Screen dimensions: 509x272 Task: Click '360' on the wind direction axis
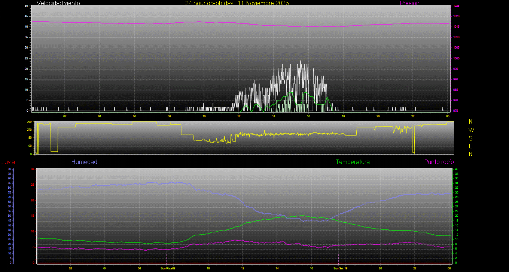(x=29, y=122)
